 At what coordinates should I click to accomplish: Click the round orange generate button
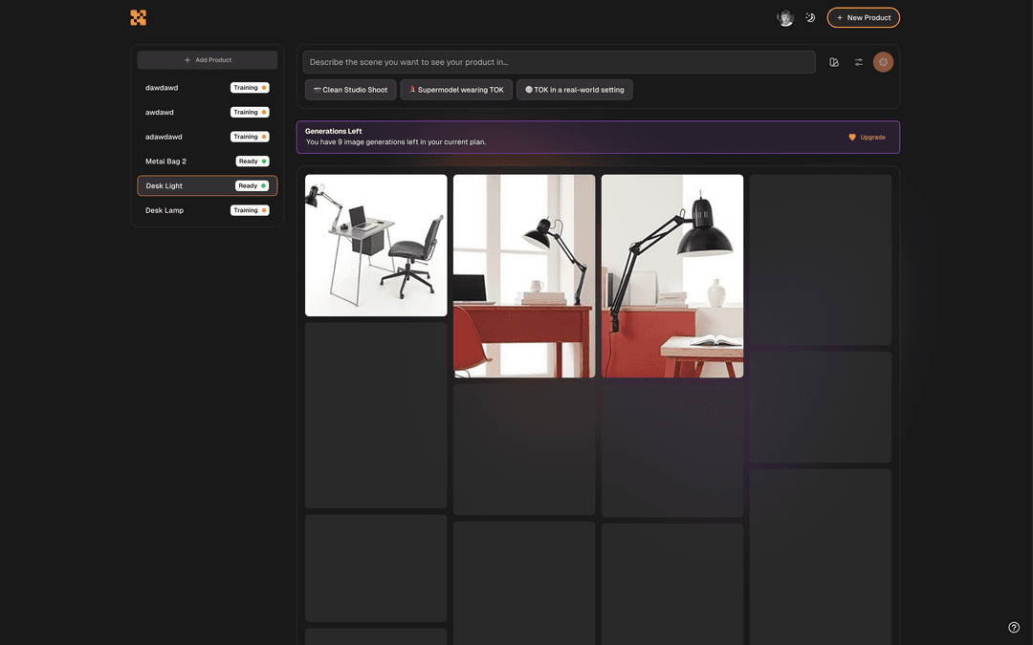coord(883,62)
